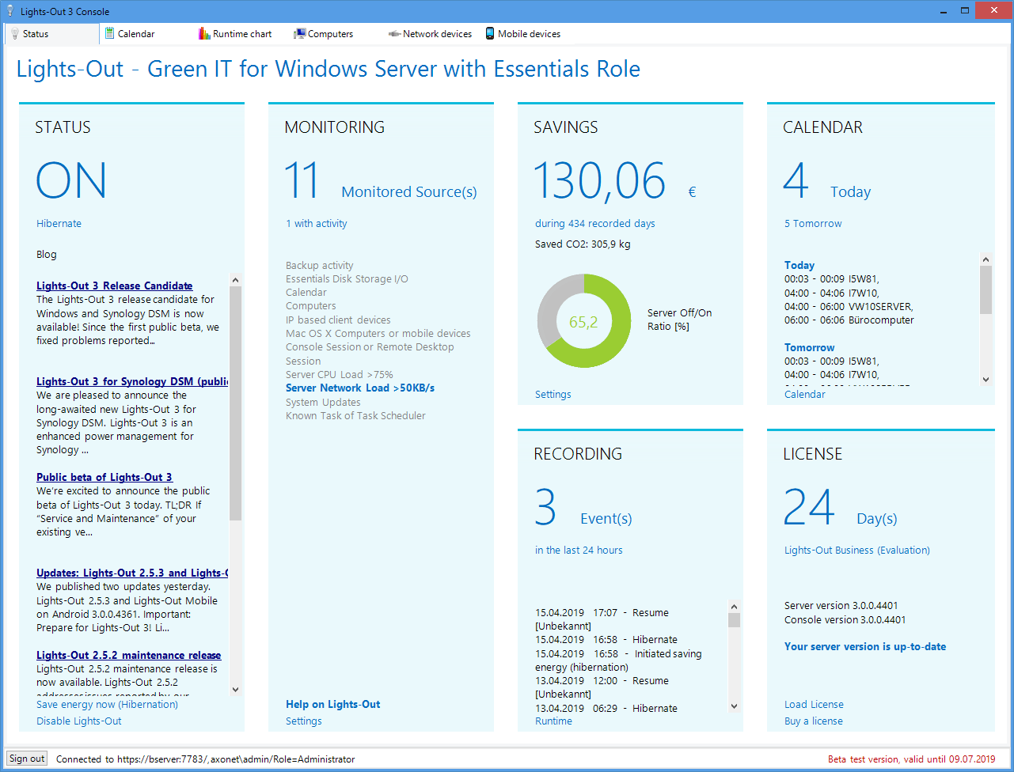Click Known Task of Task Scheduler entry
Image resolution: width=1014 pixels, height=772 pixels.
tap(355, 416)
